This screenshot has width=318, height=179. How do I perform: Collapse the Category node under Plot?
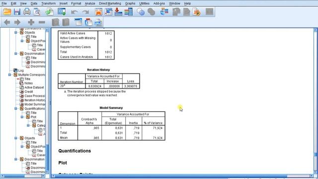point(28,125)
